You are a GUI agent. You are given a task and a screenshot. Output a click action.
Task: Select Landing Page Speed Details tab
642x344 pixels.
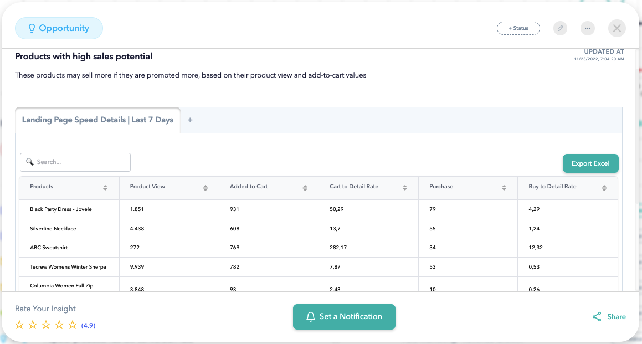pyautogui.click(x=97, y=120)
